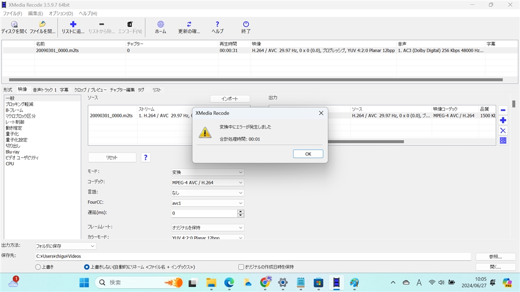Click the blue grid icon beside output list

point(503,141)
